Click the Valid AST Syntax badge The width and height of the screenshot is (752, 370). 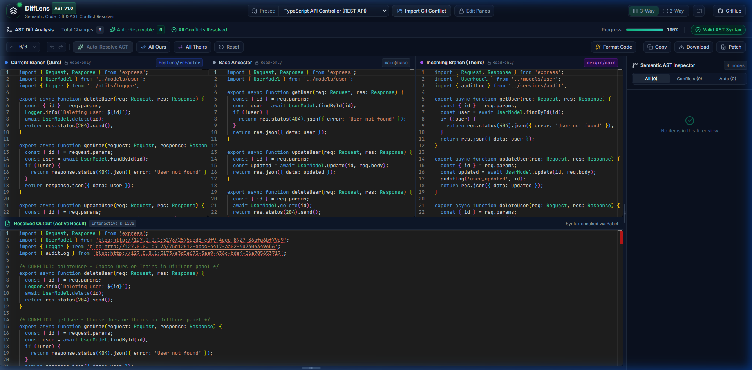pyautogui.click(x=718, y=30)
